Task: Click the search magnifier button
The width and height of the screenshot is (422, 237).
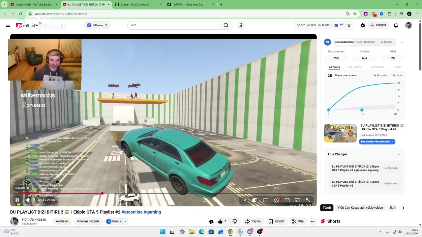Action: [x=226, y=25]
